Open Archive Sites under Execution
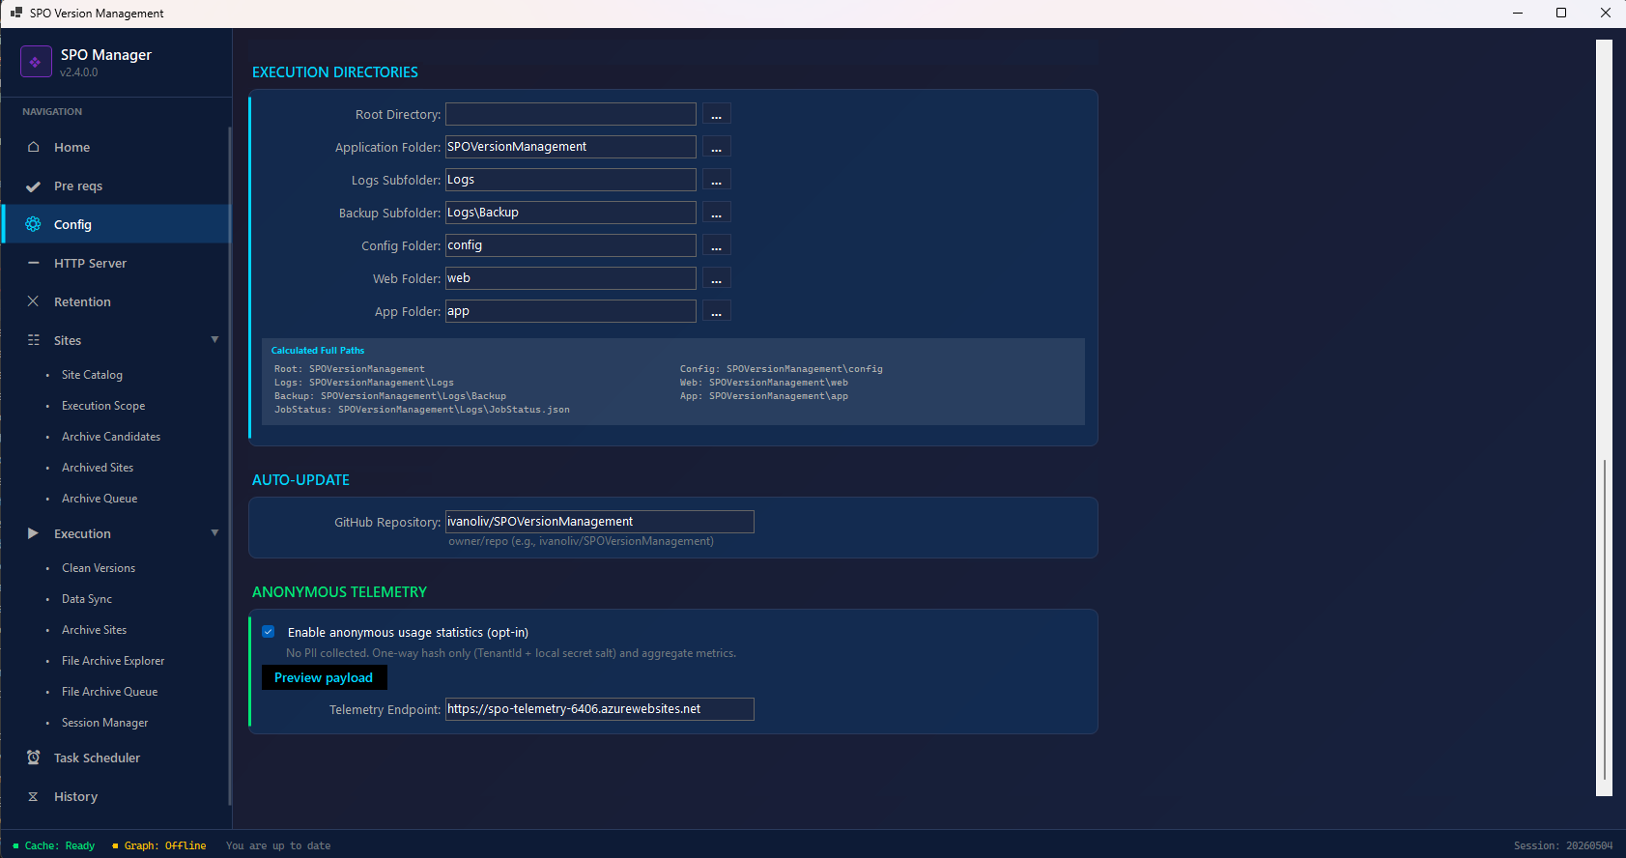Viewport: 1626px width, 858px height. click(x=94, y=630)
